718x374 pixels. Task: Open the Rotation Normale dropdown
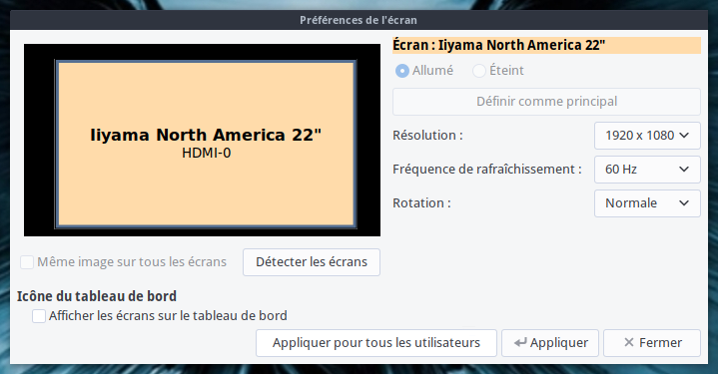click(647, 203)
